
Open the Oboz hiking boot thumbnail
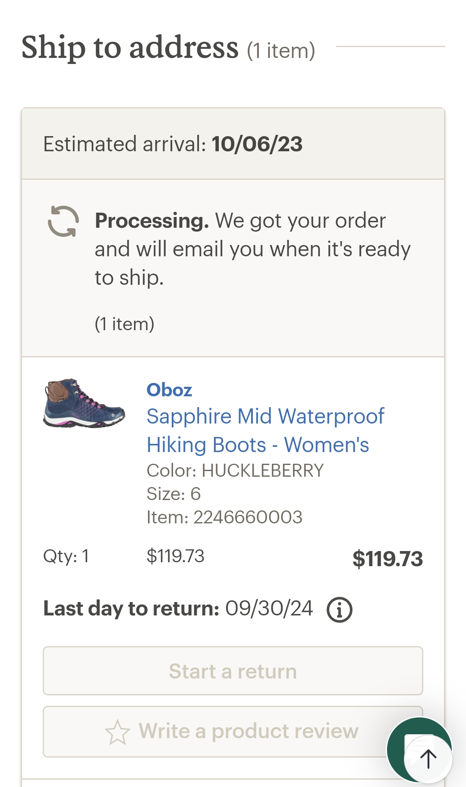point(84,403)
